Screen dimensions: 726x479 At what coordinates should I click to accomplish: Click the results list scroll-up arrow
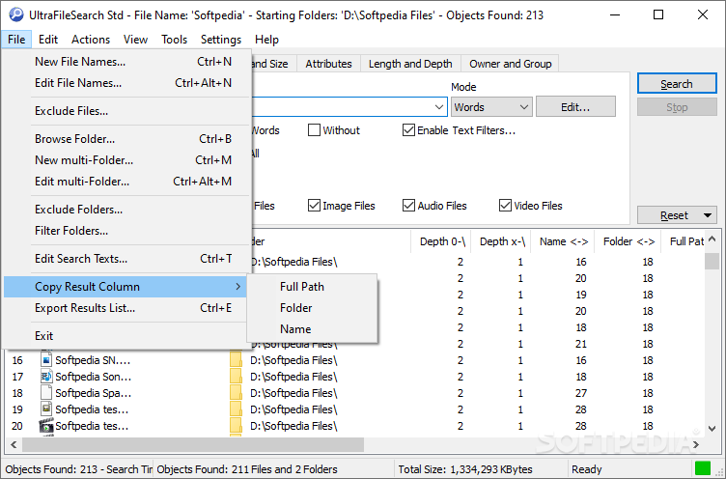point(712,239)
